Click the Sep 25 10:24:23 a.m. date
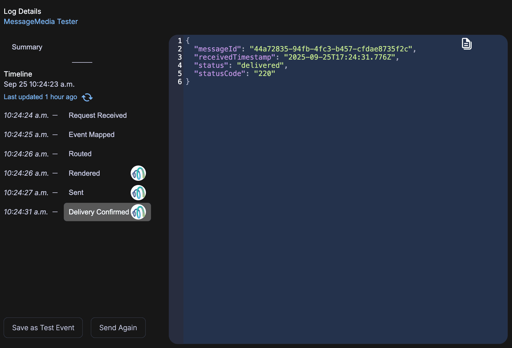The image size is (512, 348). pyautogui.click(x=39, y=84)
